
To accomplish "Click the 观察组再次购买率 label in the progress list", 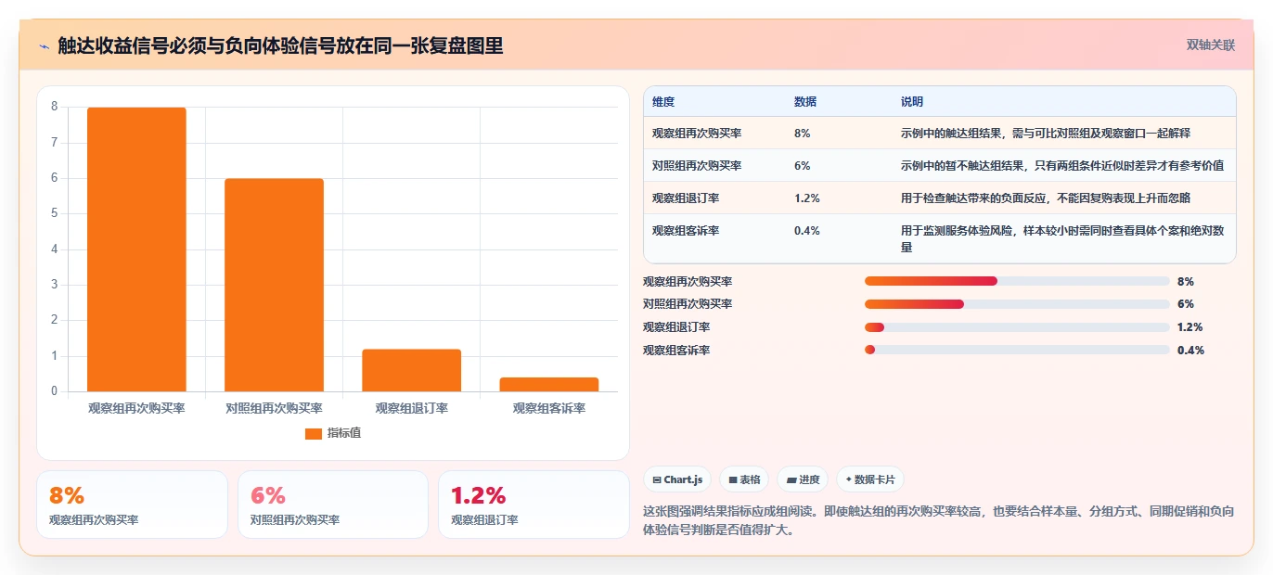I will click(688, 281).
